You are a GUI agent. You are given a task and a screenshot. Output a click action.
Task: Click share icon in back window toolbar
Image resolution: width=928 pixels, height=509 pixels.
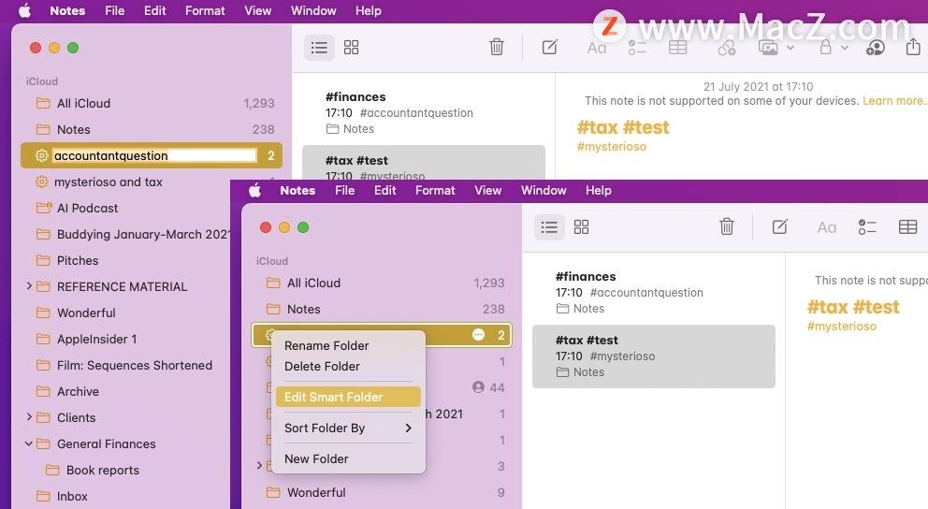(x=913, y=46)
